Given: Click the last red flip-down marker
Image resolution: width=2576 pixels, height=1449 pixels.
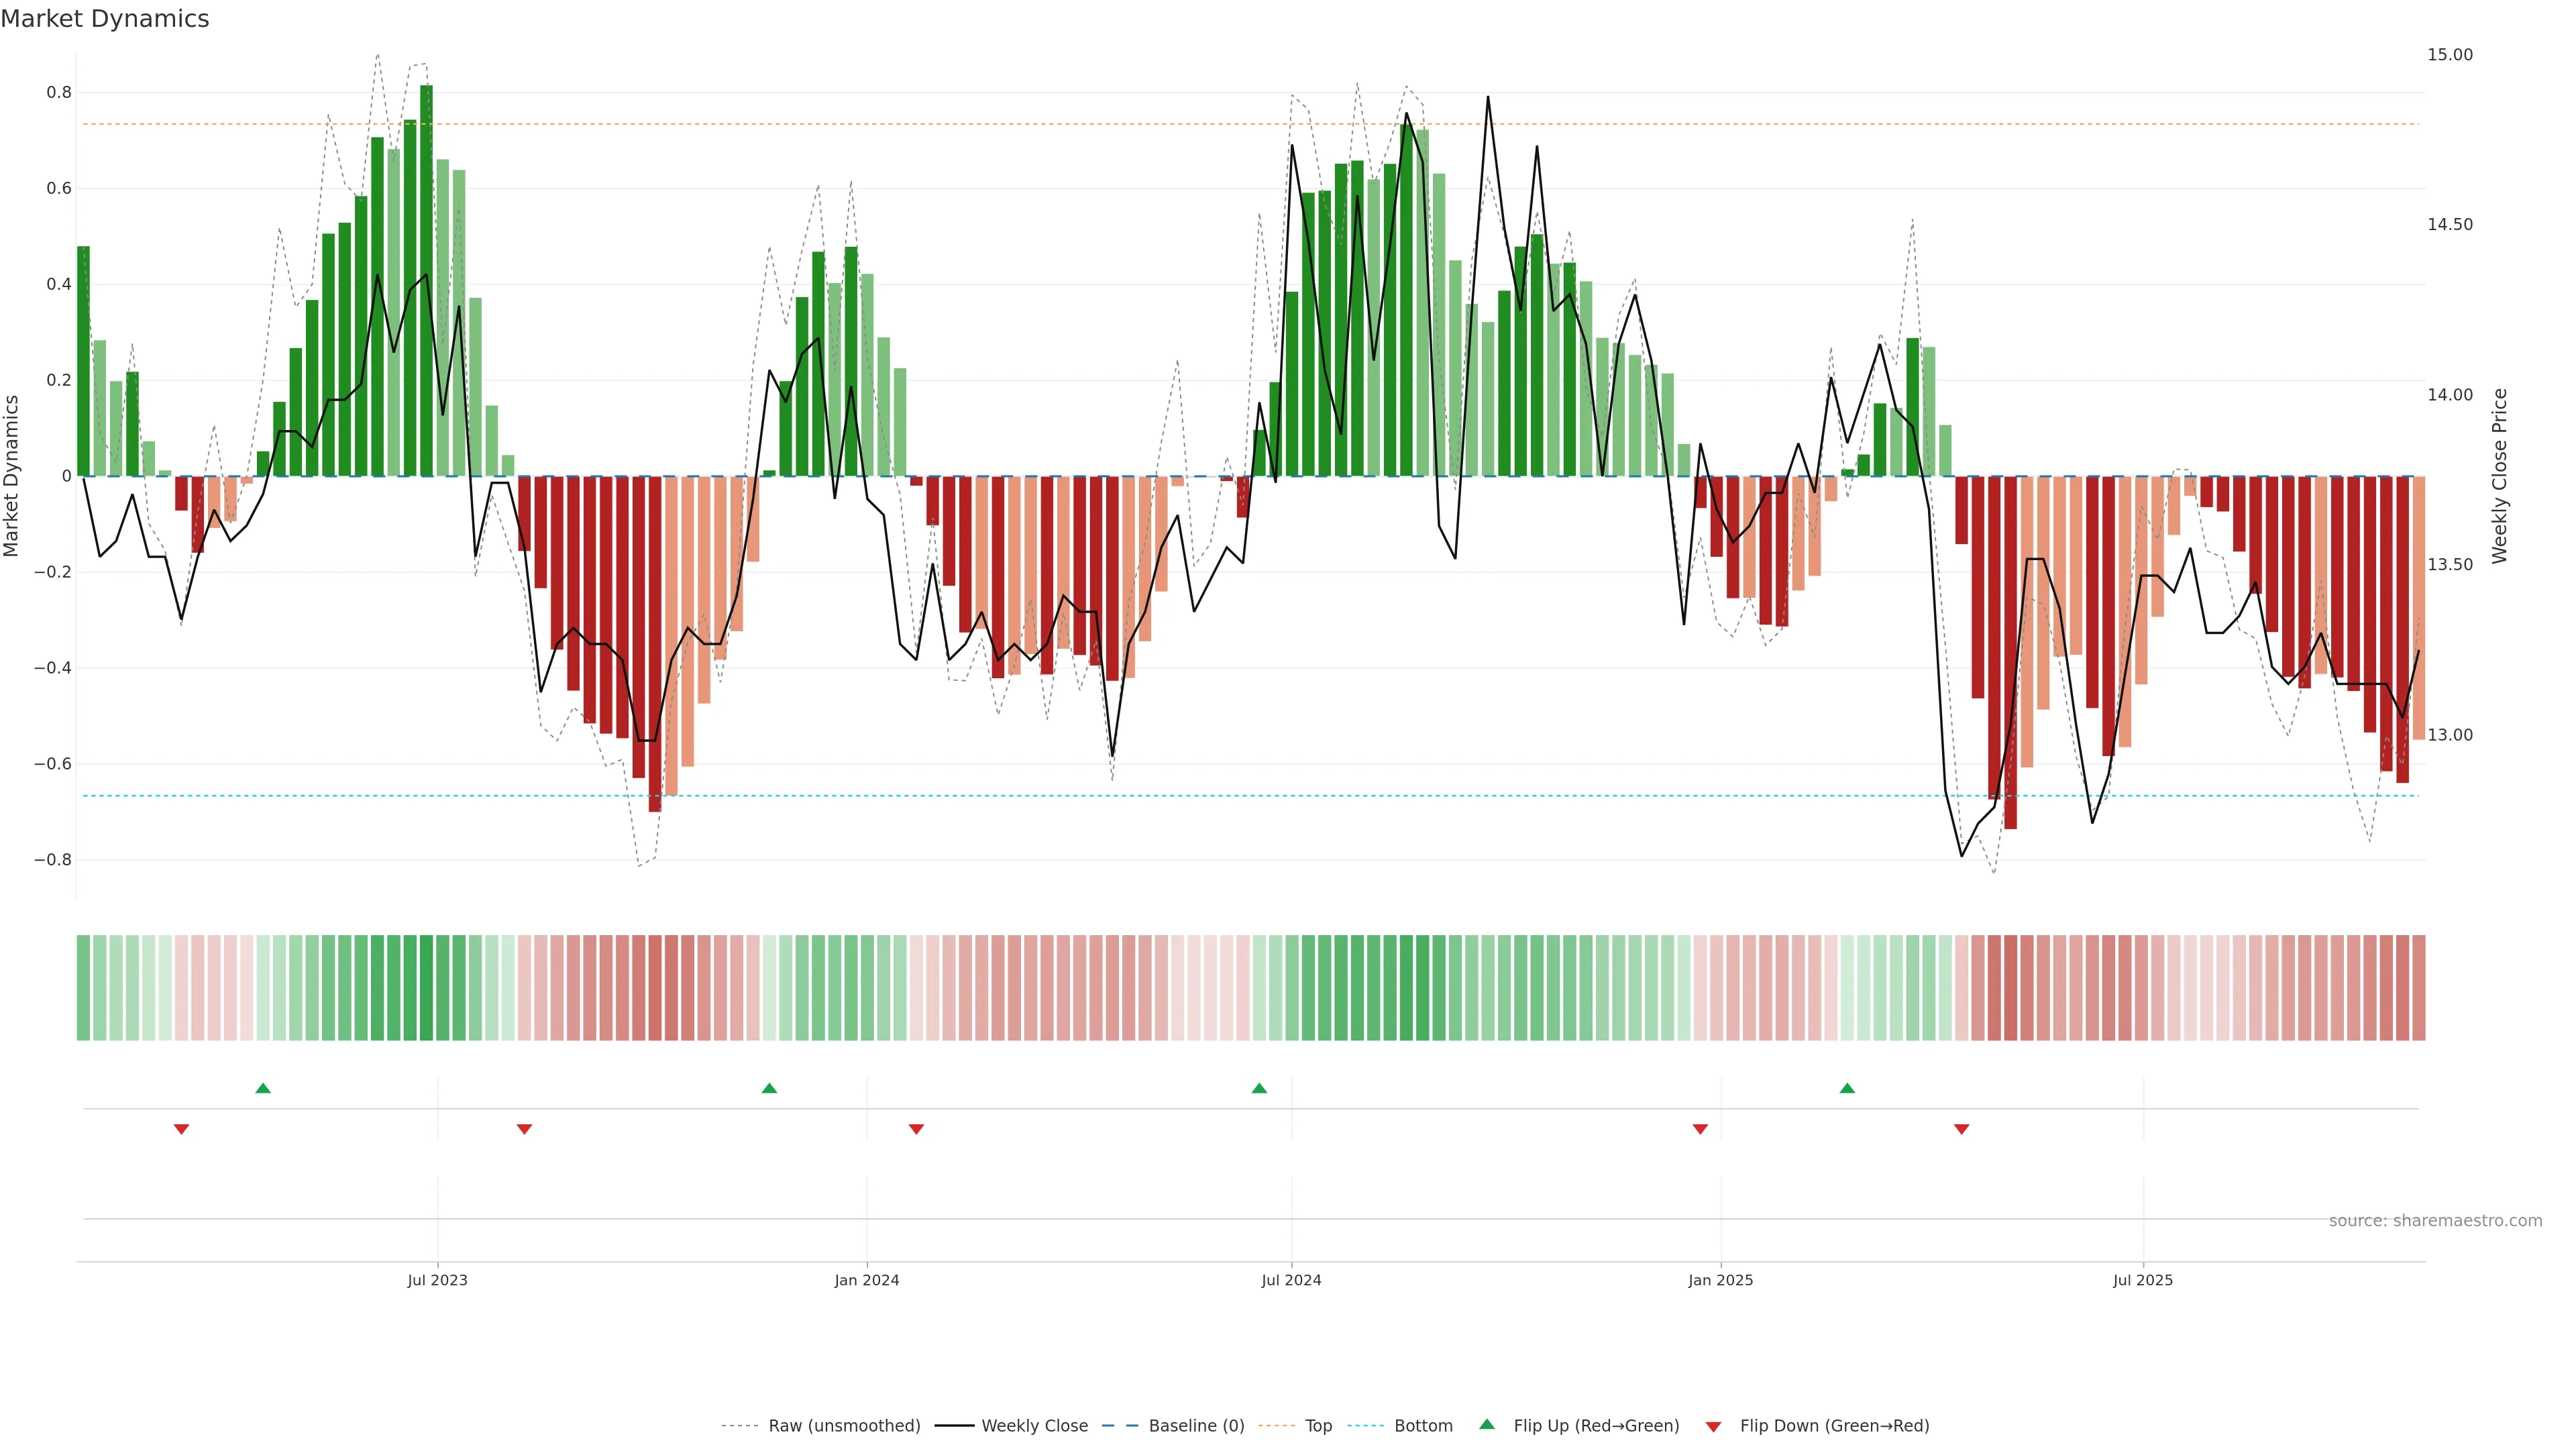Looking at the screenshot, I should pos(1961,1129).
